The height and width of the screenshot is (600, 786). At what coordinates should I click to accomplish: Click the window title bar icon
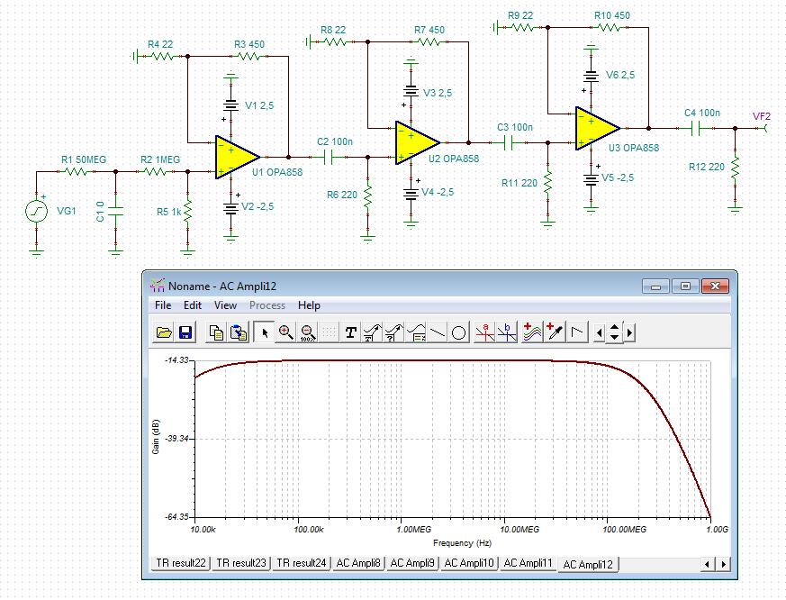tap(158, 286)
